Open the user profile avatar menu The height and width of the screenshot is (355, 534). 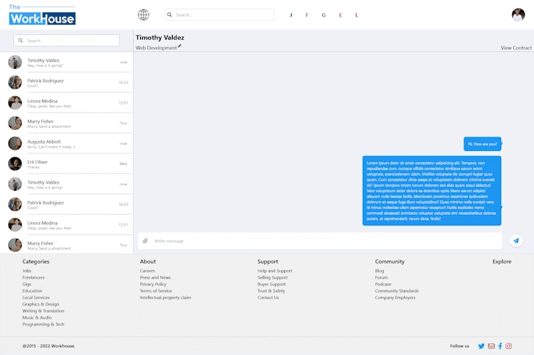click(x=518, y=15)
